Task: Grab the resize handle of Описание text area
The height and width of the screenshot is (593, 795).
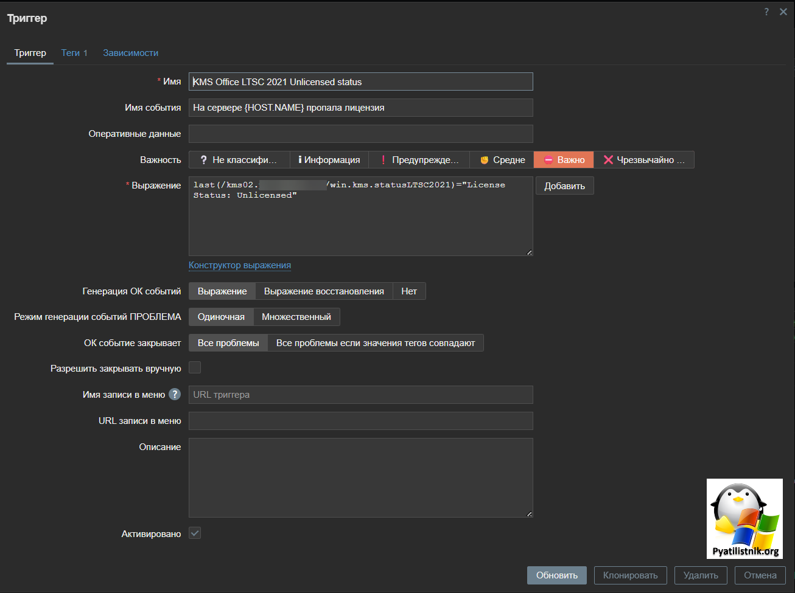Action: point(529,513)
